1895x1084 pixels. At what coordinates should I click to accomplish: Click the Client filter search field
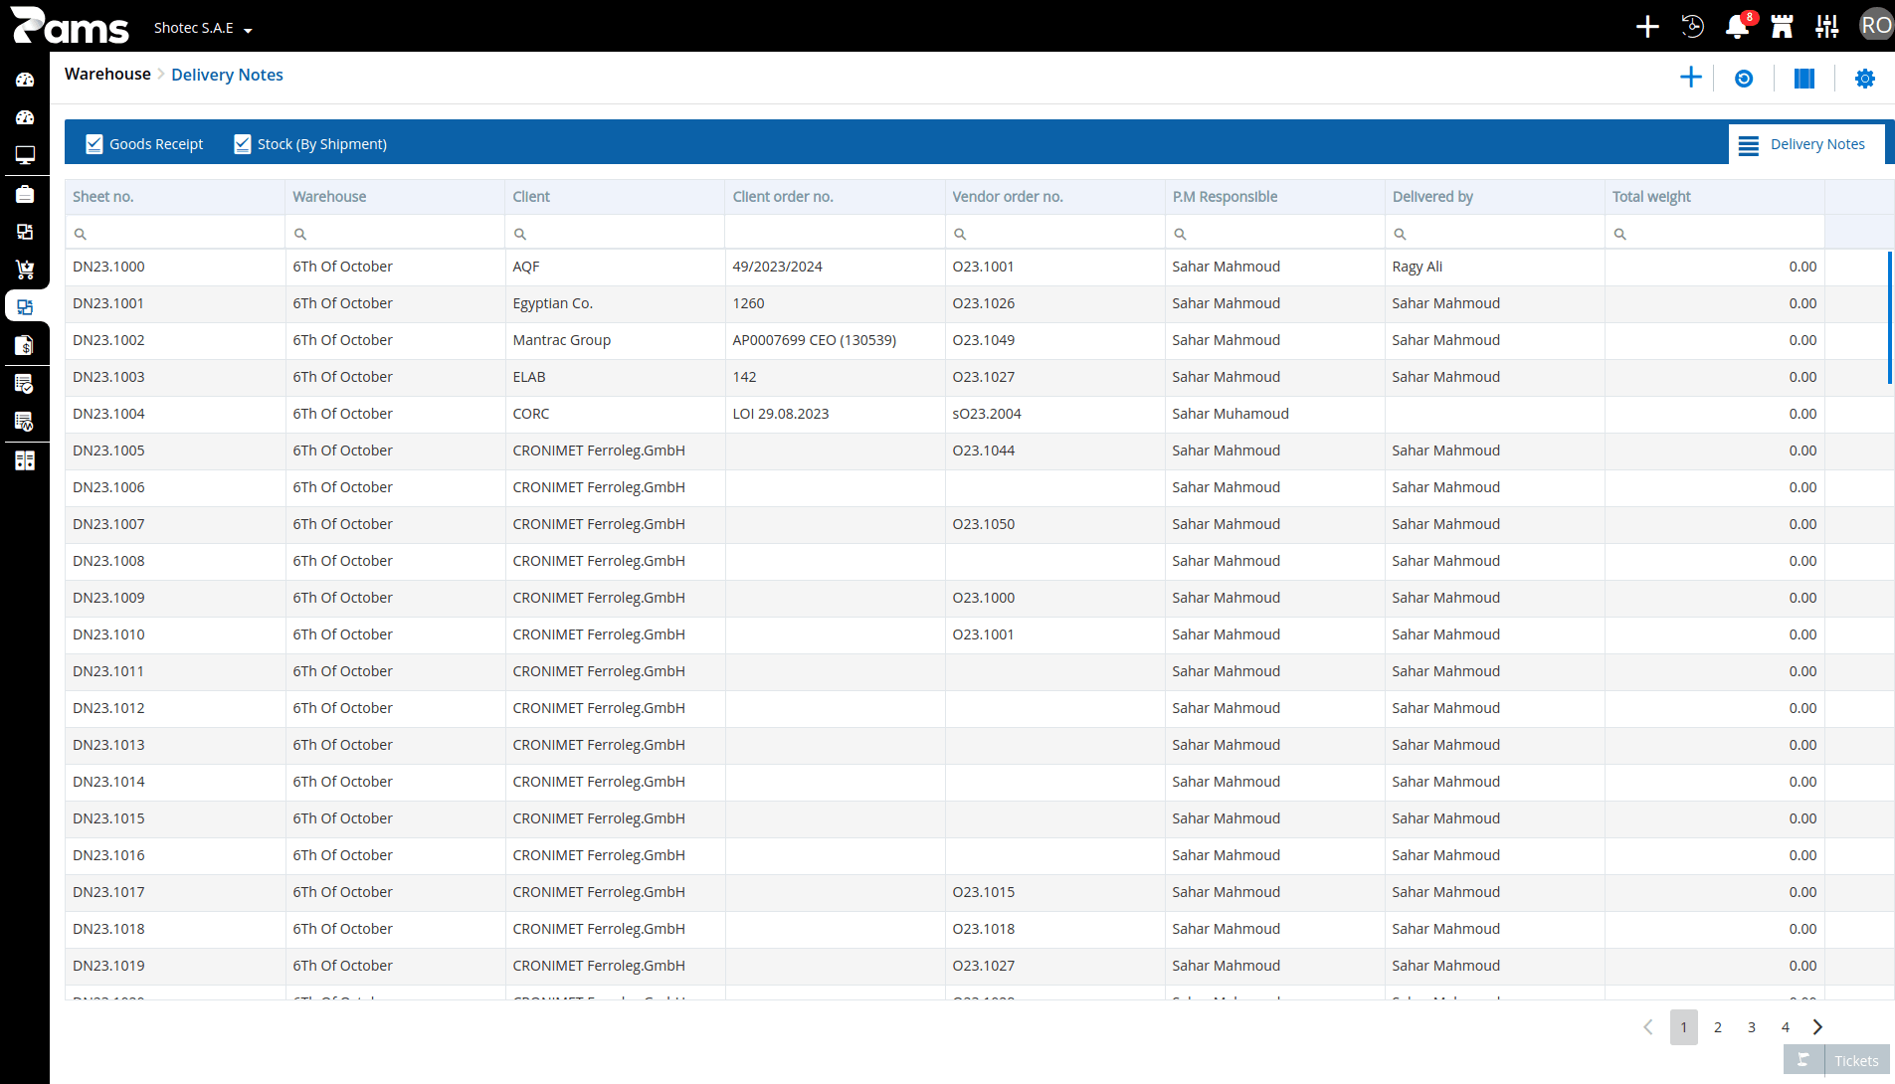point(615,233)
